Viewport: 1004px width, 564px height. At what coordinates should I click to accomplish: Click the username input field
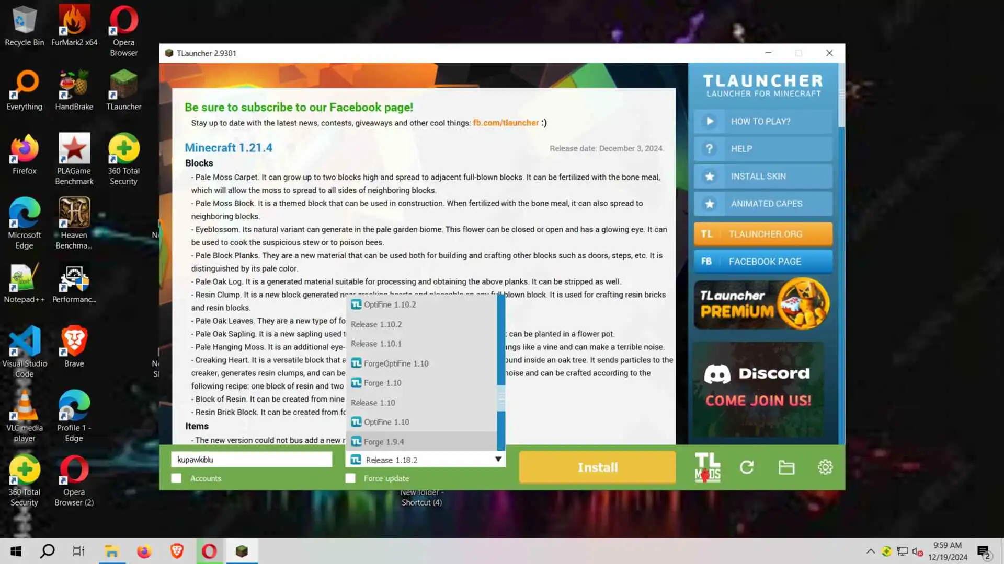(251, 460)
